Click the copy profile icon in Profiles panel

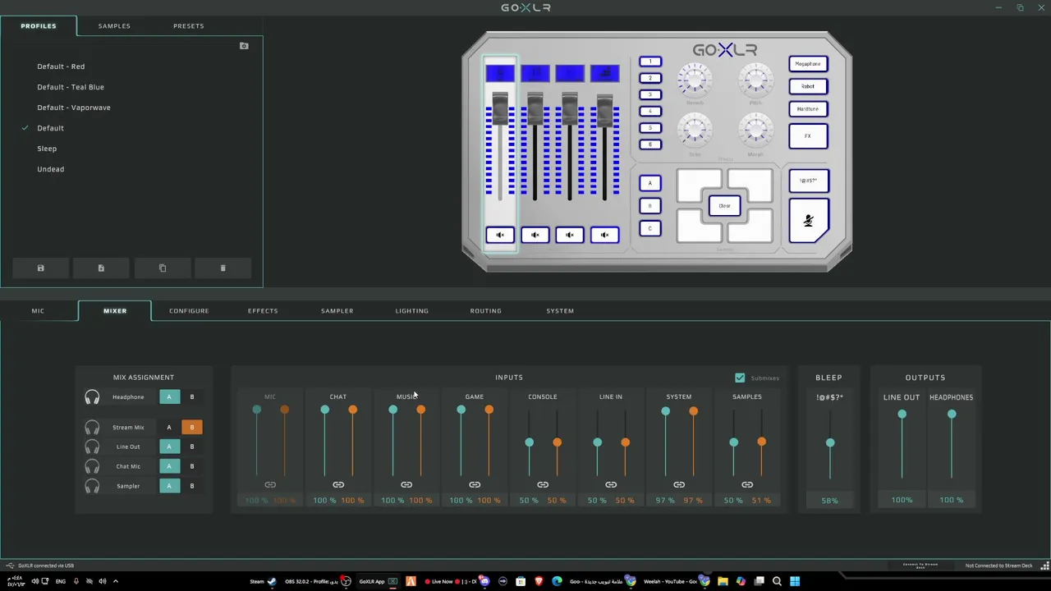(162, 268)
